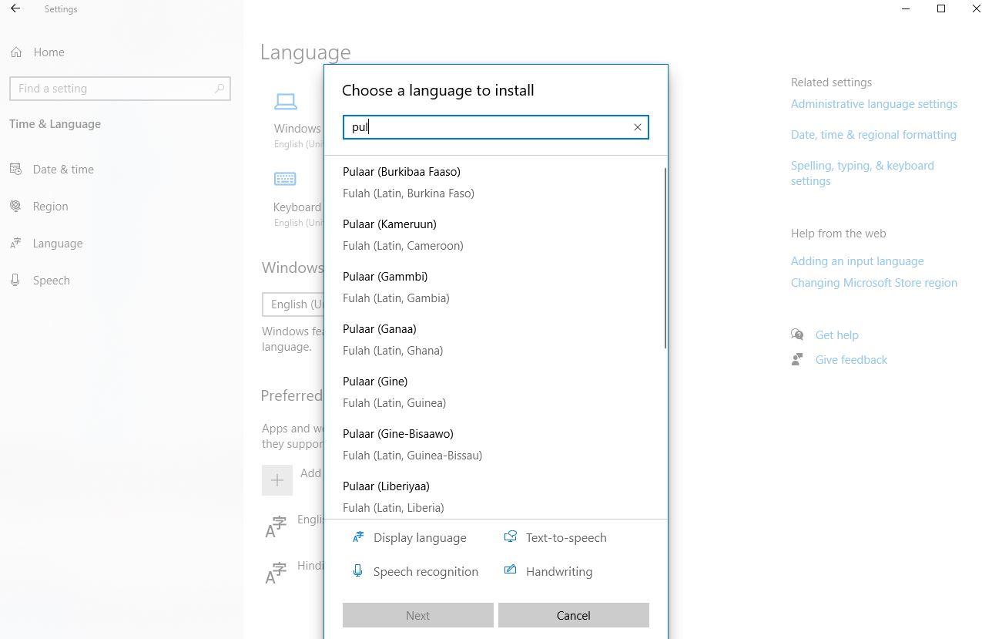Click the Display language icon
The width and height of the screenshot is (982, 639).
pyautogui.click(x=357, y=537)
